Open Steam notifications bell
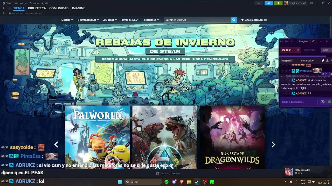 [278, 3]
